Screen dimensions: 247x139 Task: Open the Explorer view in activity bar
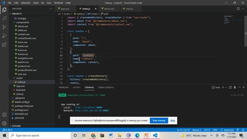tap(4, 10)
